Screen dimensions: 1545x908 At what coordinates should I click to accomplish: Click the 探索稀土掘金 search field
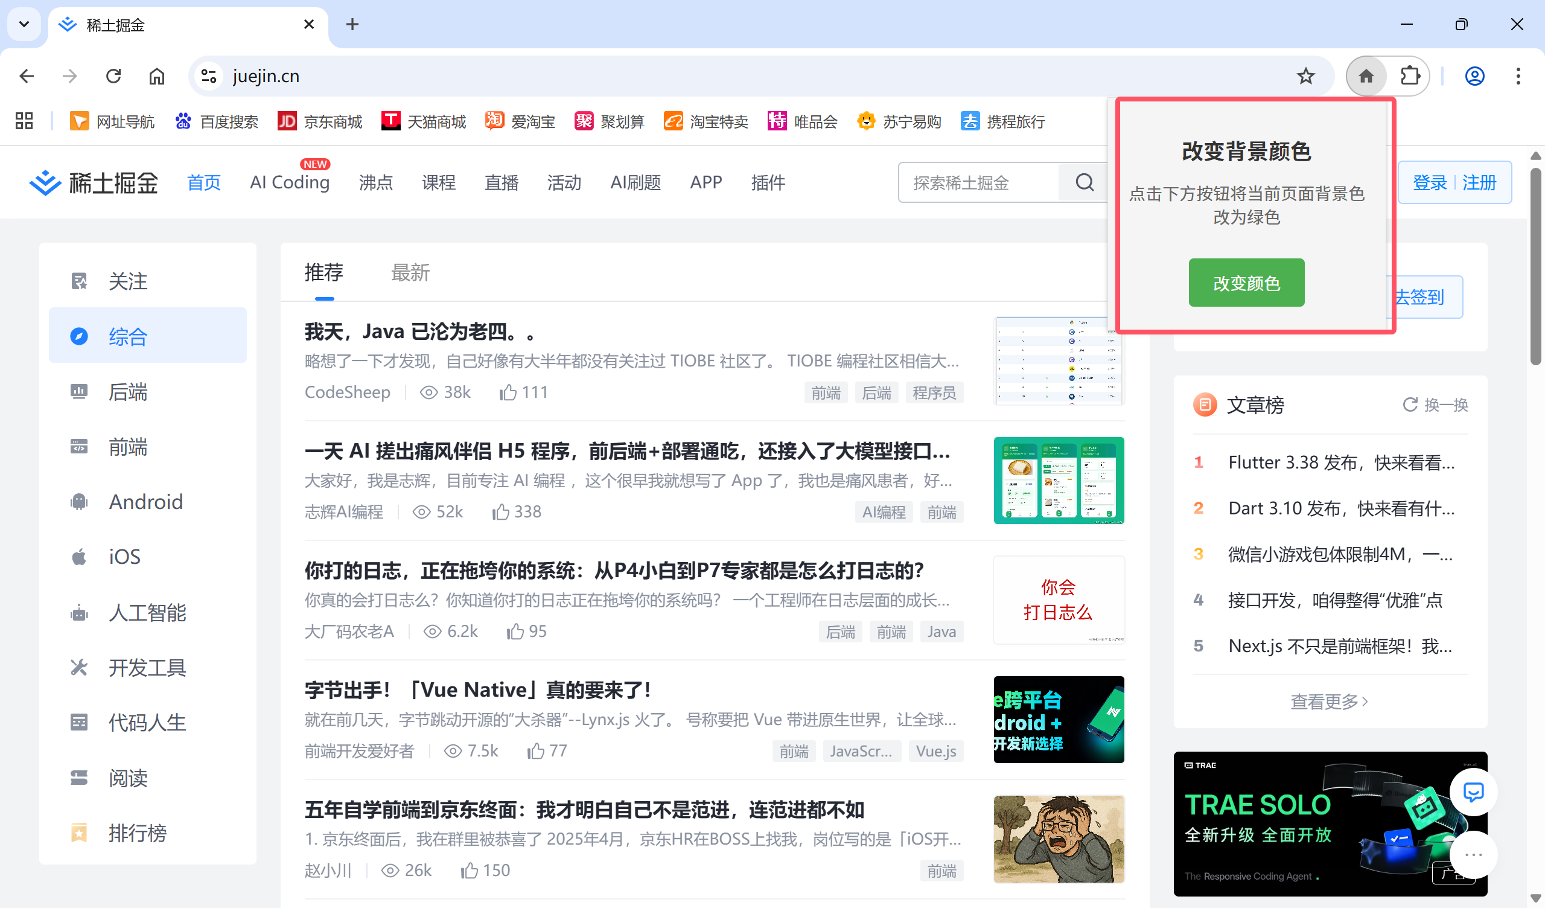pos(978,182)
